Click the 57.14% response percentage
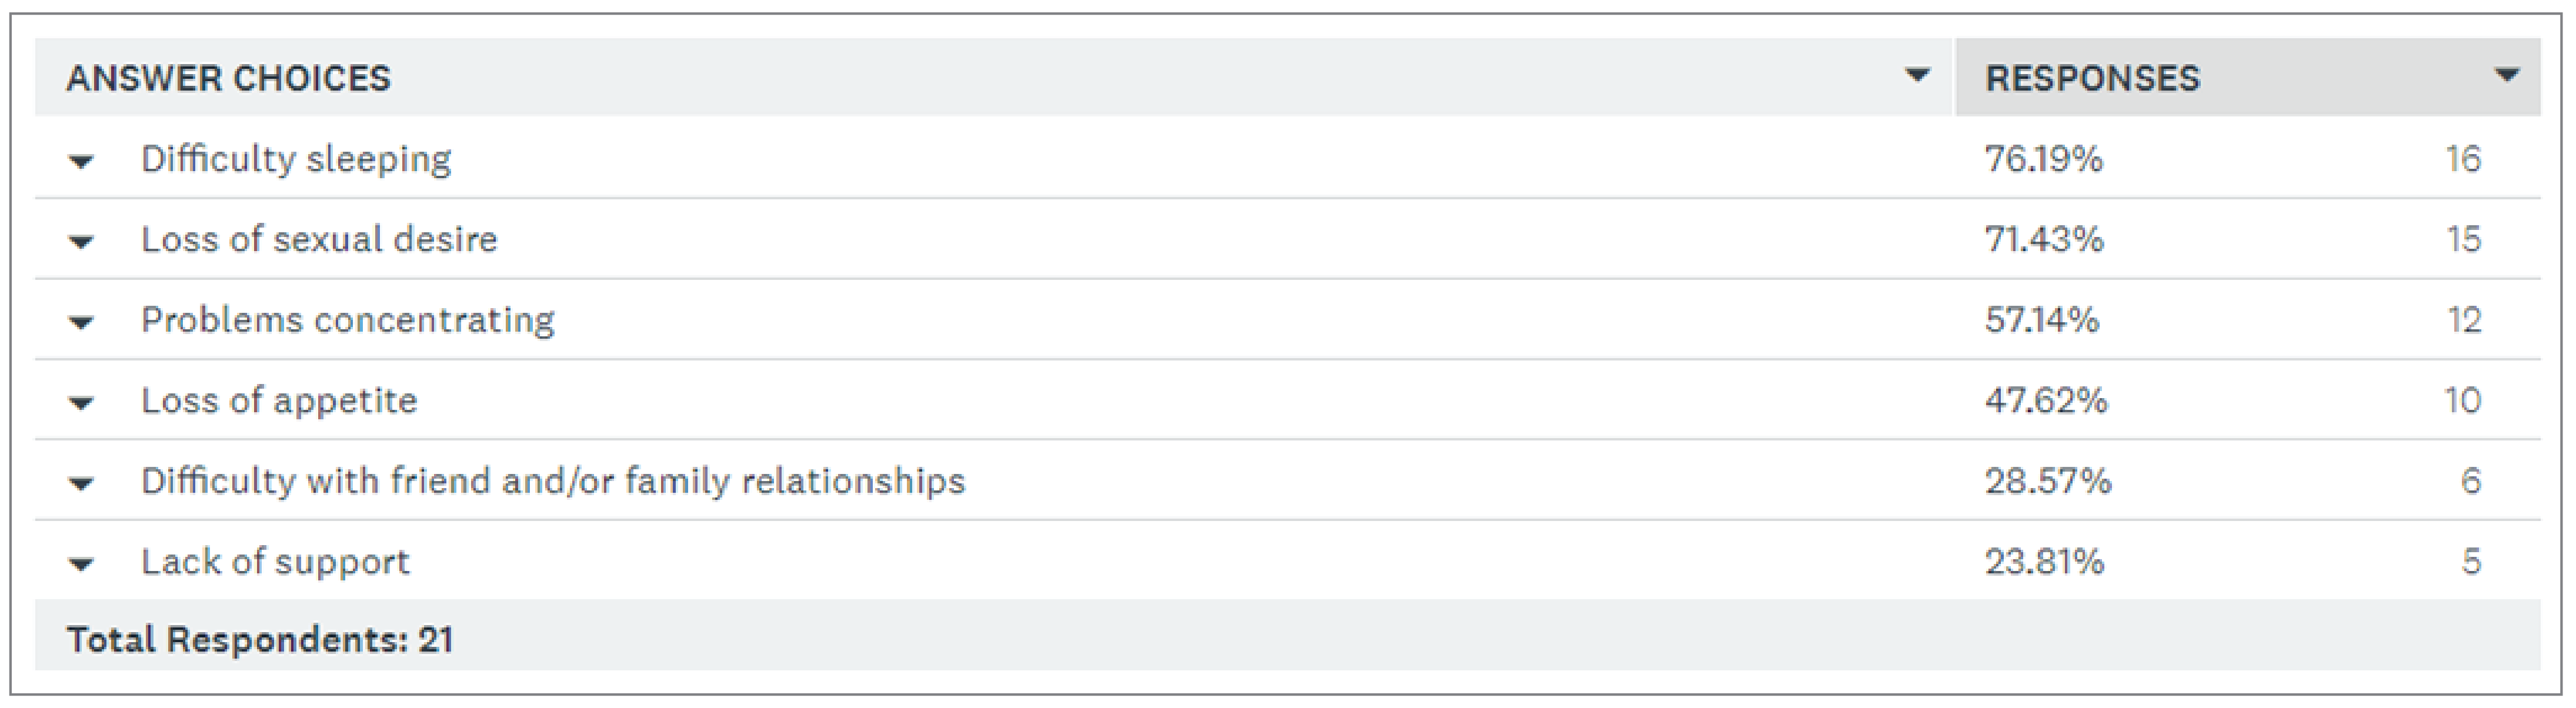Image resolution: width=2576 pixels, height=708 pixels. point(2041,320)
